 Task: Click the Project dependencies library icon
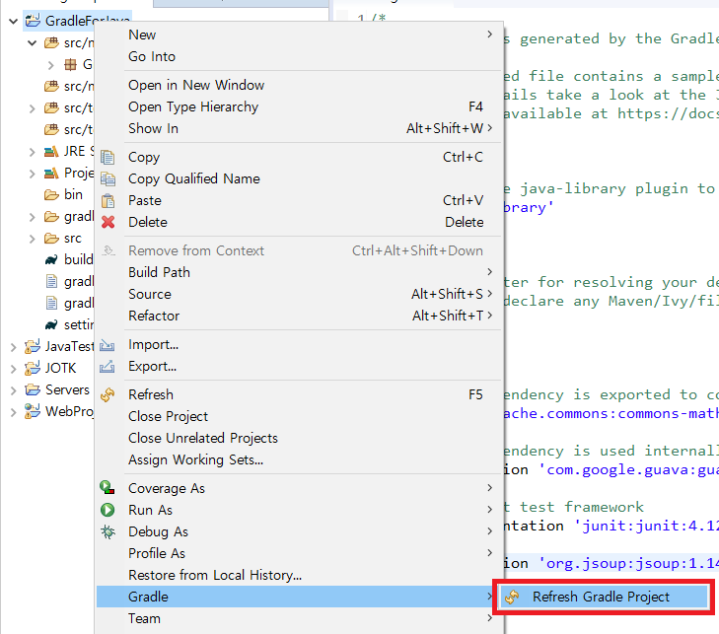click(51, 174)
